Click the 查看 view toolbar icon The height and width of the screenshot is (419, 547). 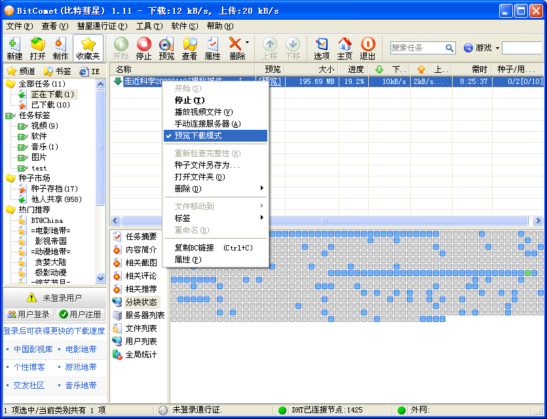[x=189, y=48]
